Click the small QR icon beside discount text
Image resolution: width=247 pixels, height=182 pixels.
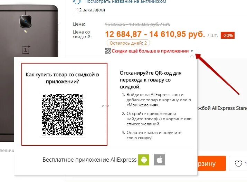[x=108, y=51]
